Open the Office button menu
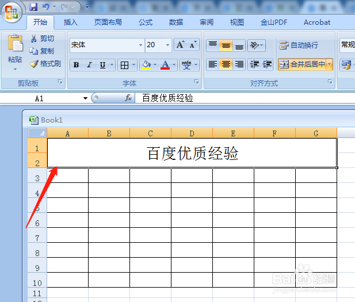 tap(12, 12)
